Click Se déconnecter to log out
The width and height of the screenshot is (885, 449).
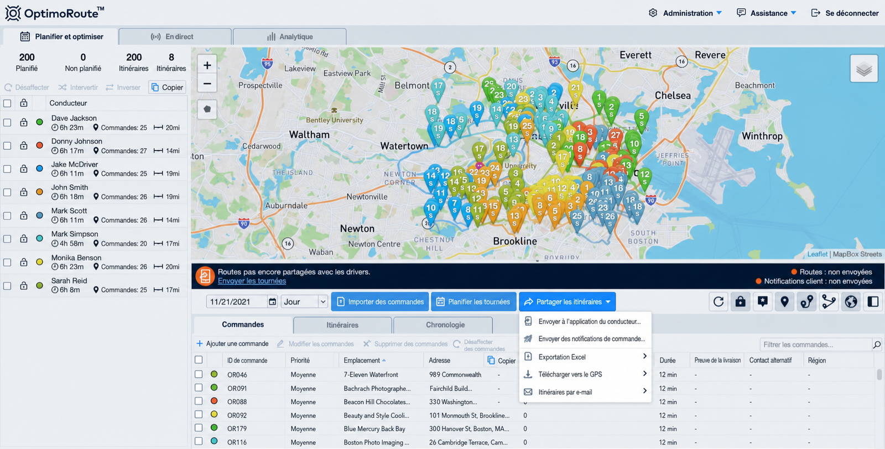(845, 13)
